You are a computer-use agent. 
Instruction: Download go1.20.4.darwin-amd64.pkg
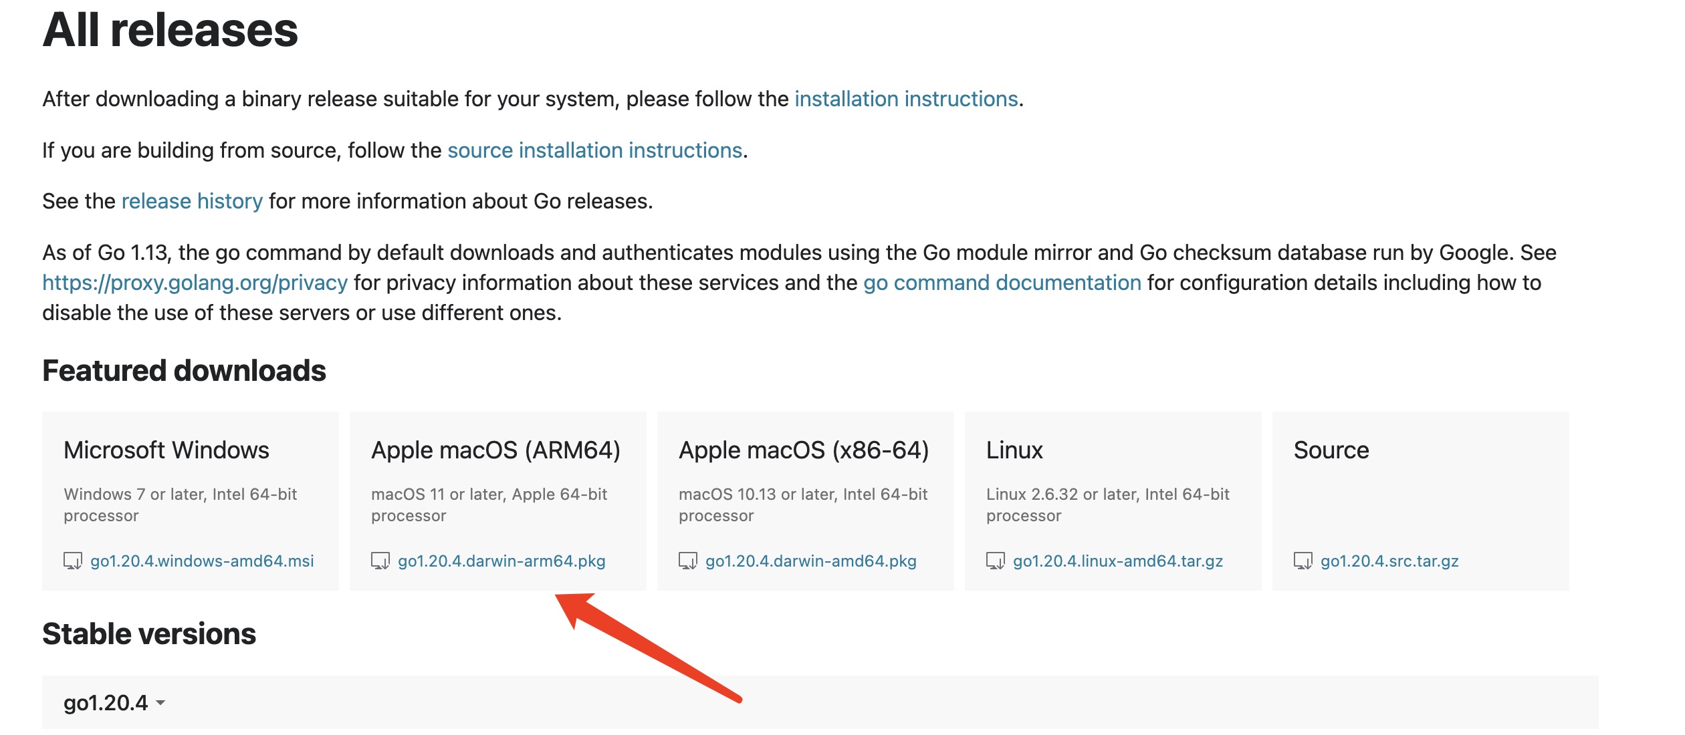[x=810, y=561]
